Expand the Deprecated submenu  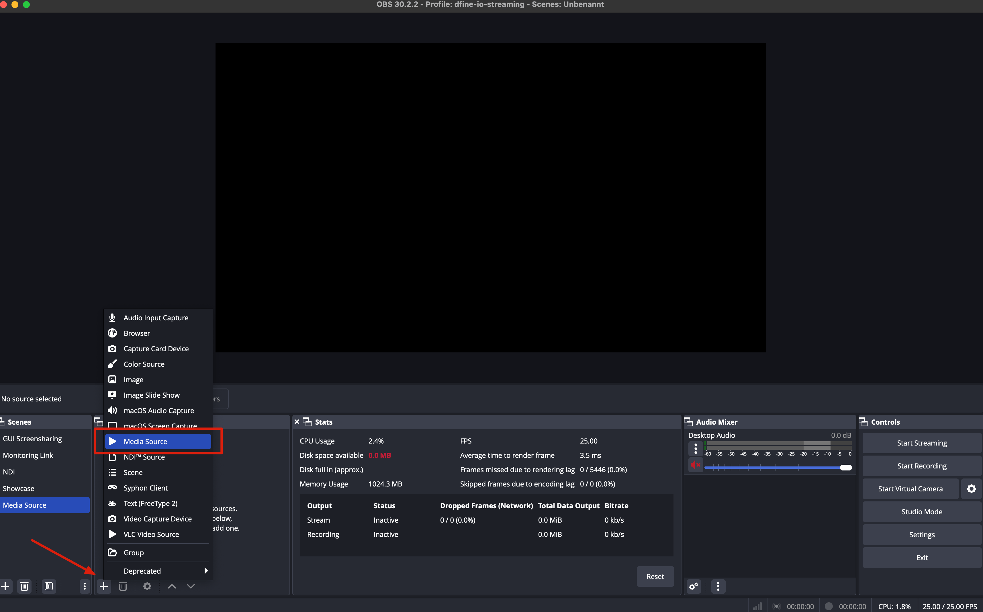[x=158, y=571]
